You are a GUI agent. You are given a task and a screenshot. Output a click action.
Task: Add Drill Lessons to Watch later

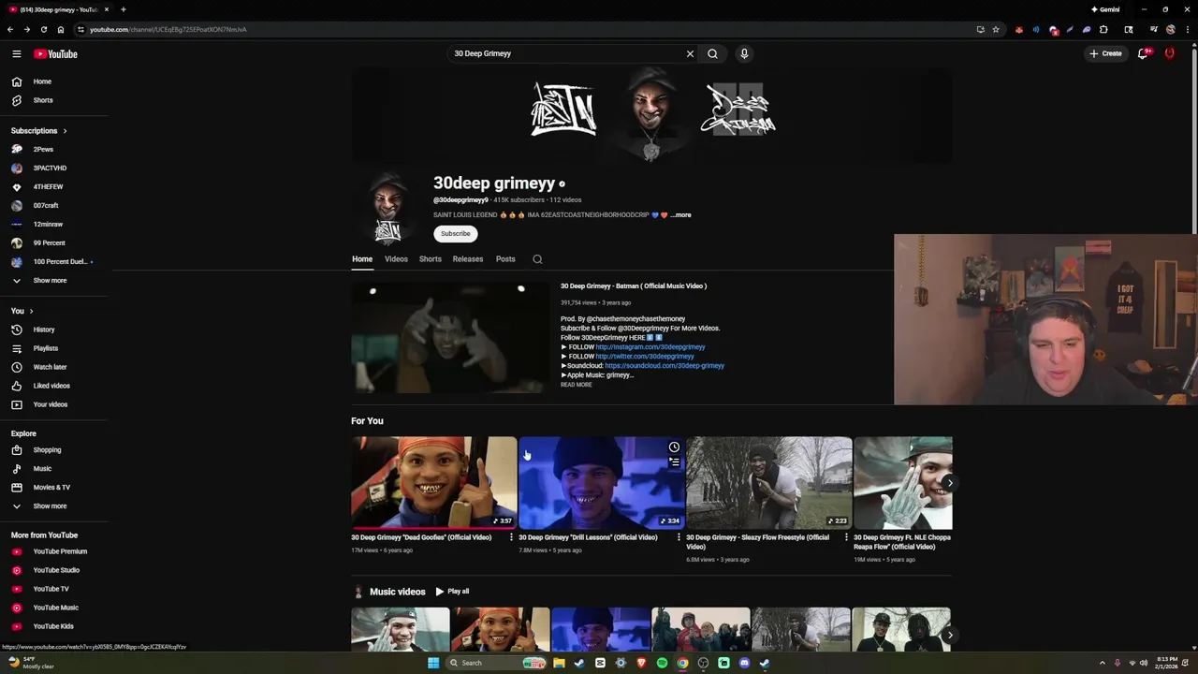[x=674, y=447]
